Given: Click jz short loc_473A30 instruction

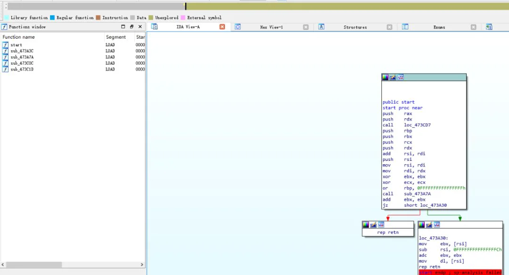Looking at the screenshot, I should (415, 206).
